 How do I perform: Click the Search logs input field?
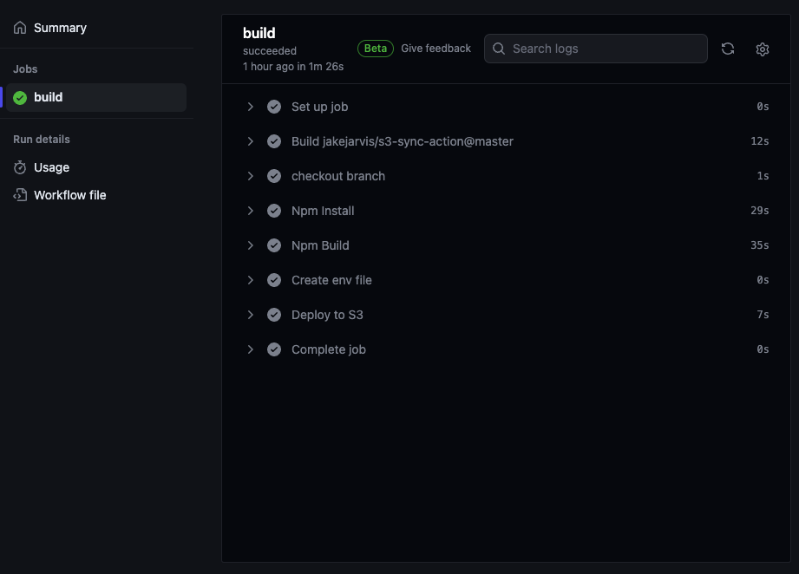pyautogui.click(x=596, y=49)
